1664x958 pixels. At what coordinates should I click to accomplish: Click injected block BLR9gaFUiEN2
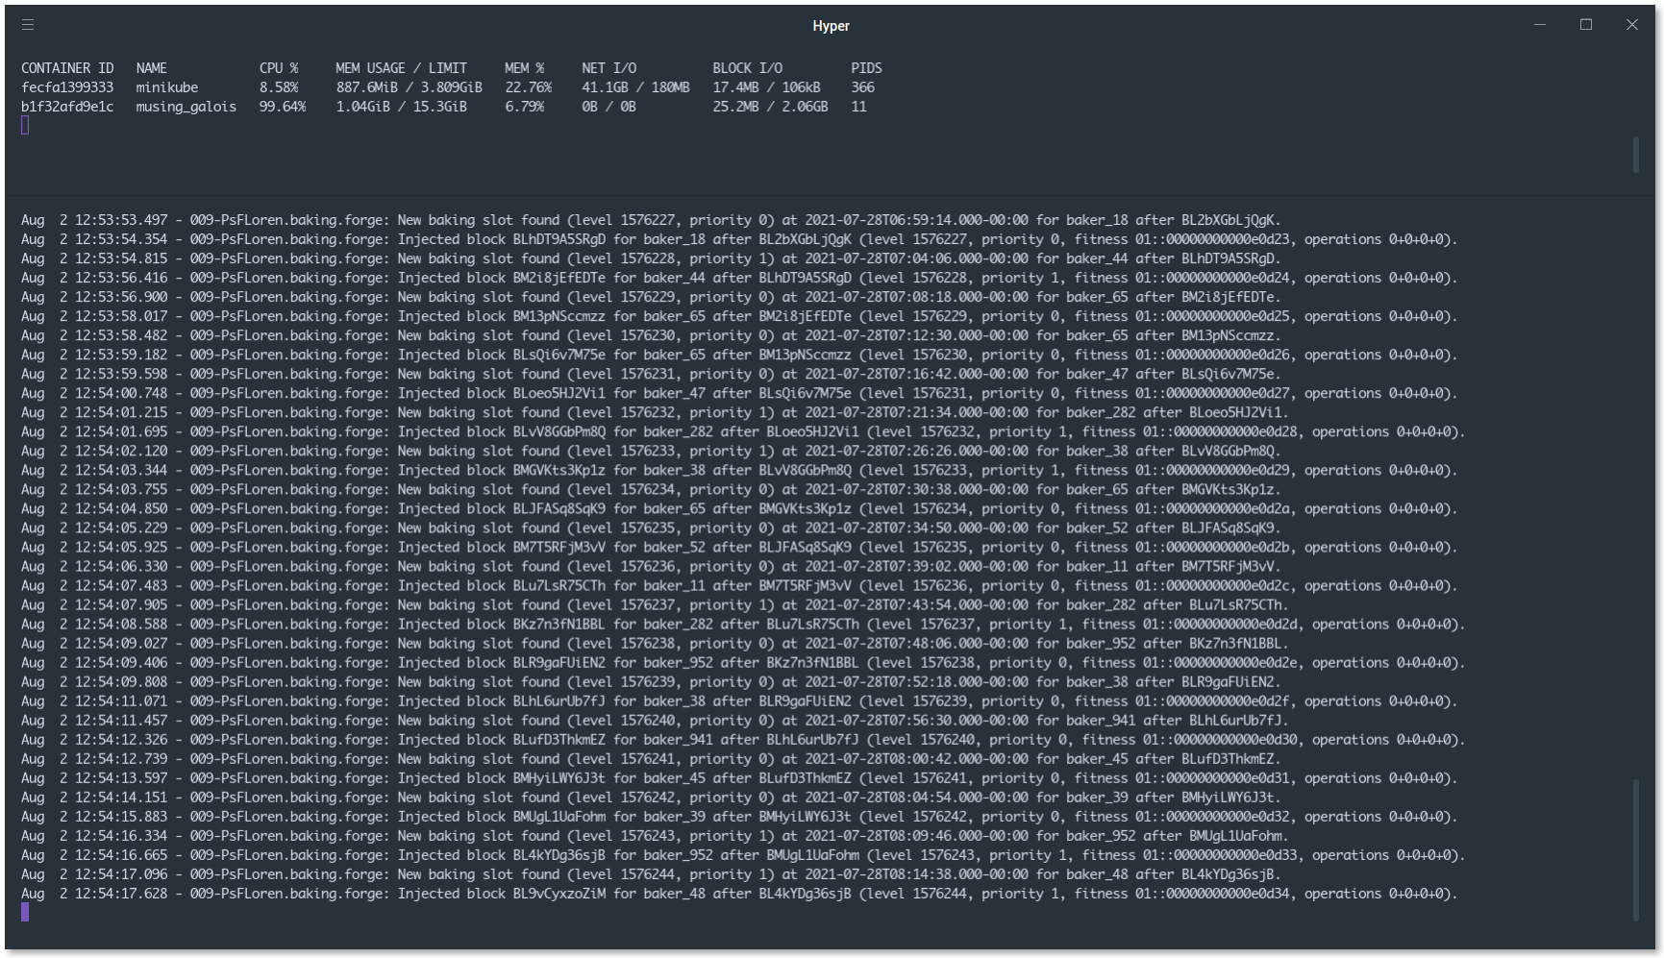coord(559,662)
